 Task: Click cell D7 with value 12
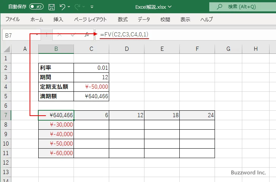pyautogui.click(x=127, y=115)
